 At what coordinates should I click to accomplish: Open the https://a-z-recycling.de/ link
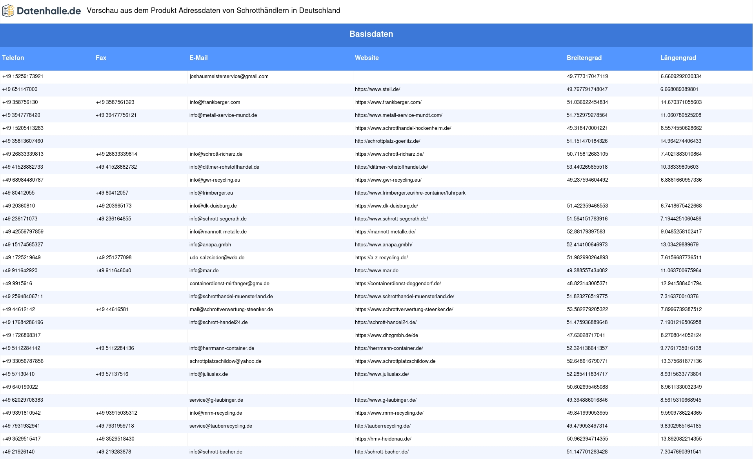click(382, 258)
